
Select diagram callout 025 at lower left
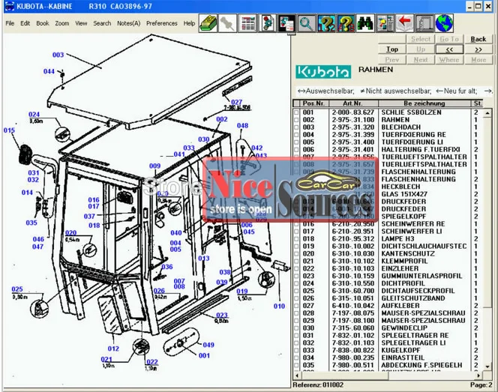tap(17, 289)
